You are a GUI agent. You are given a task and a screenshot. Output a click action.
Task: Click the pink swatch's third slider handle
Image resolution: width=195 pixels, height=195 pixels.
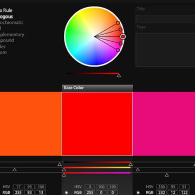coord(167,175)
